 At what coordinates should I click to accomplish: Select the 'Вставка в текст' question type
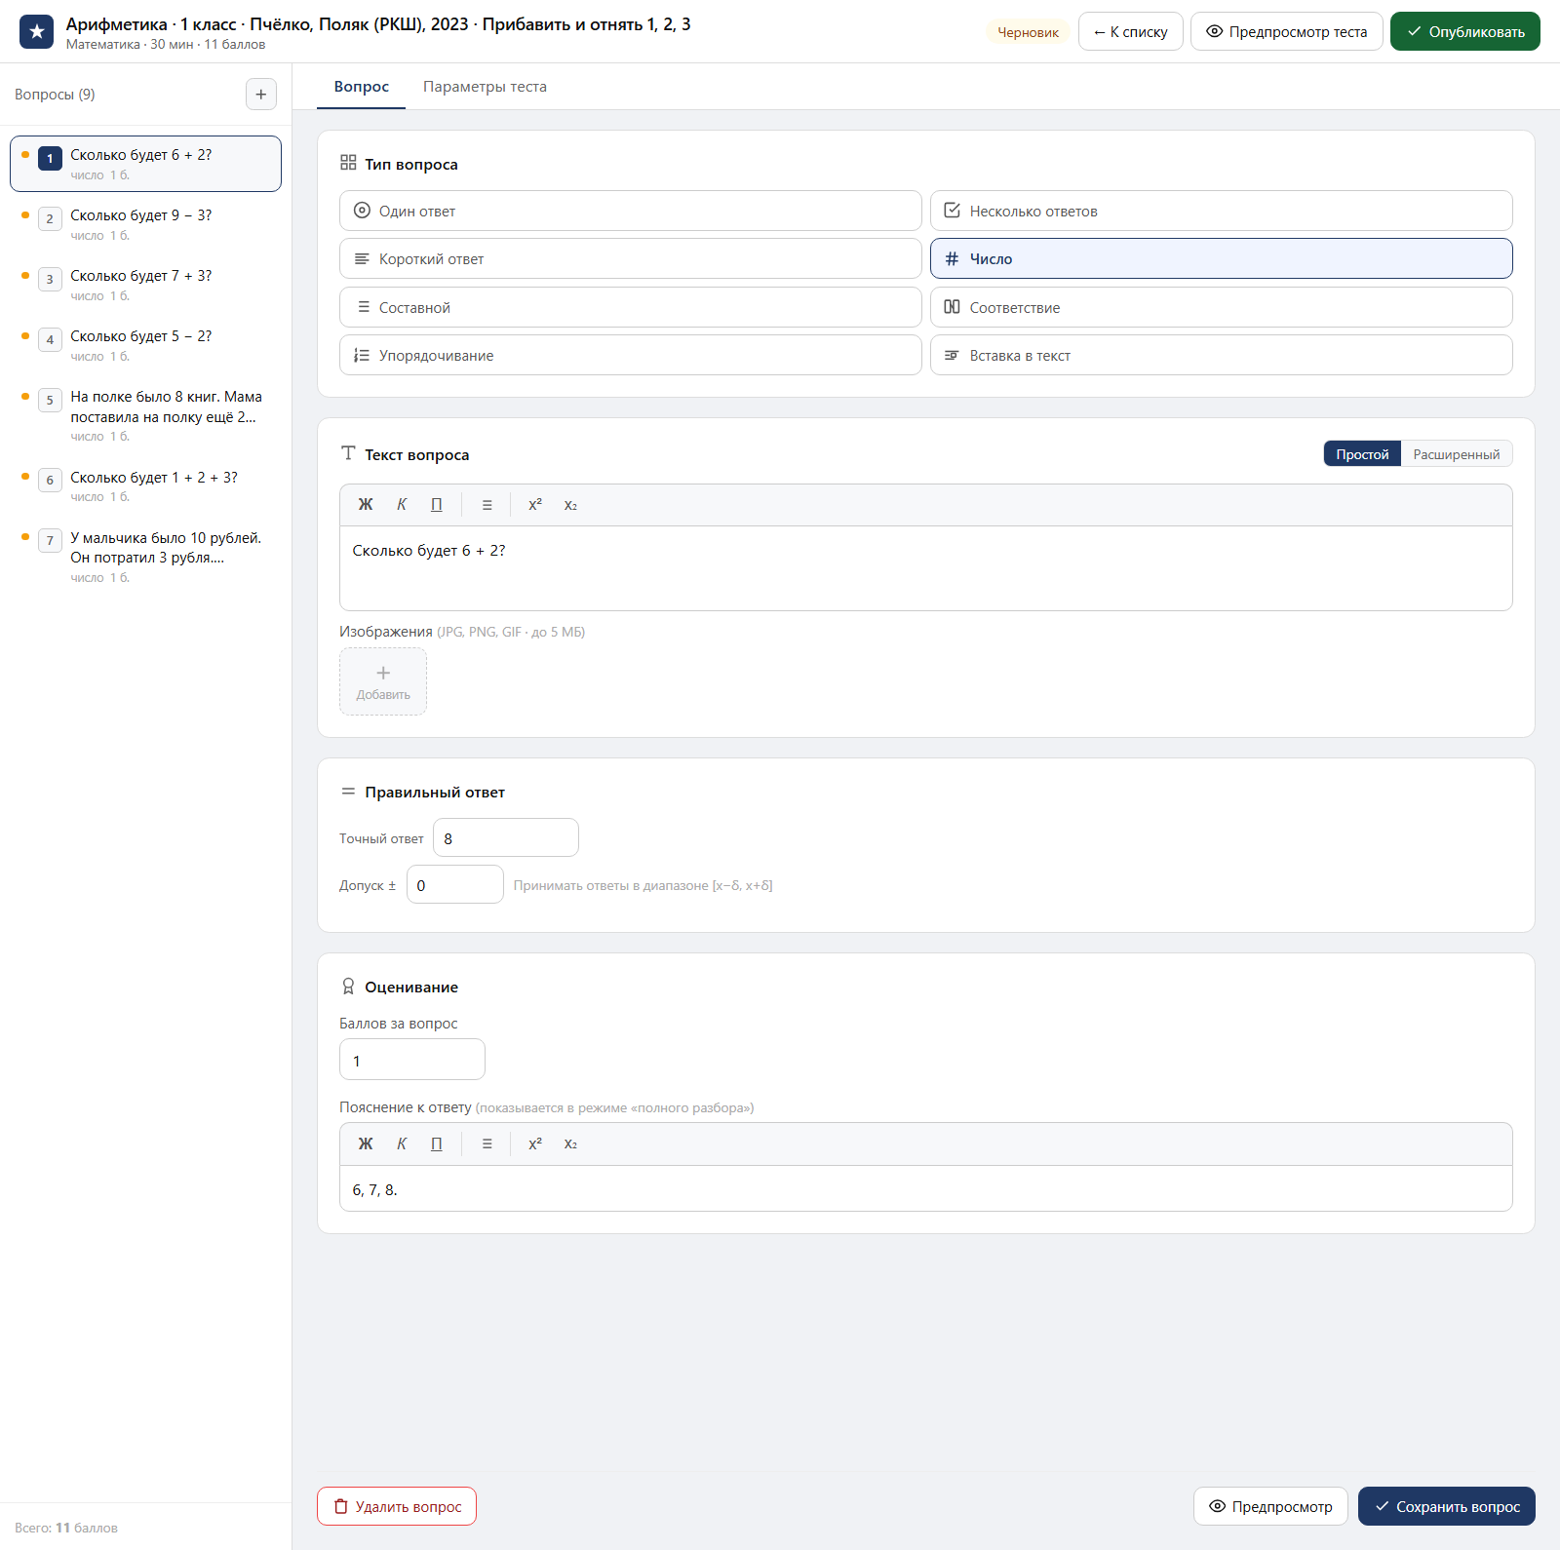click(1222, 355)
